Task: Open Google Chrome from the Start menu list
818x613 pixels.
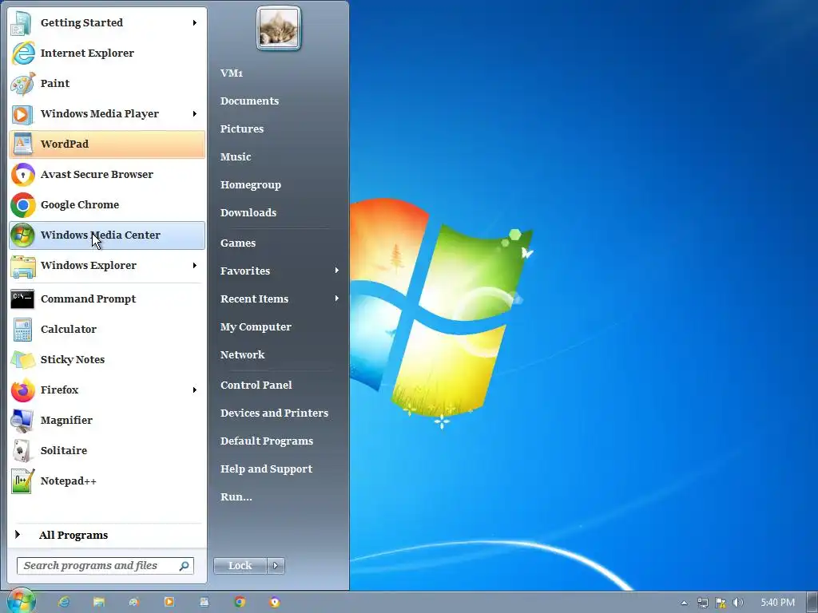Action: [x=107, y=205]
